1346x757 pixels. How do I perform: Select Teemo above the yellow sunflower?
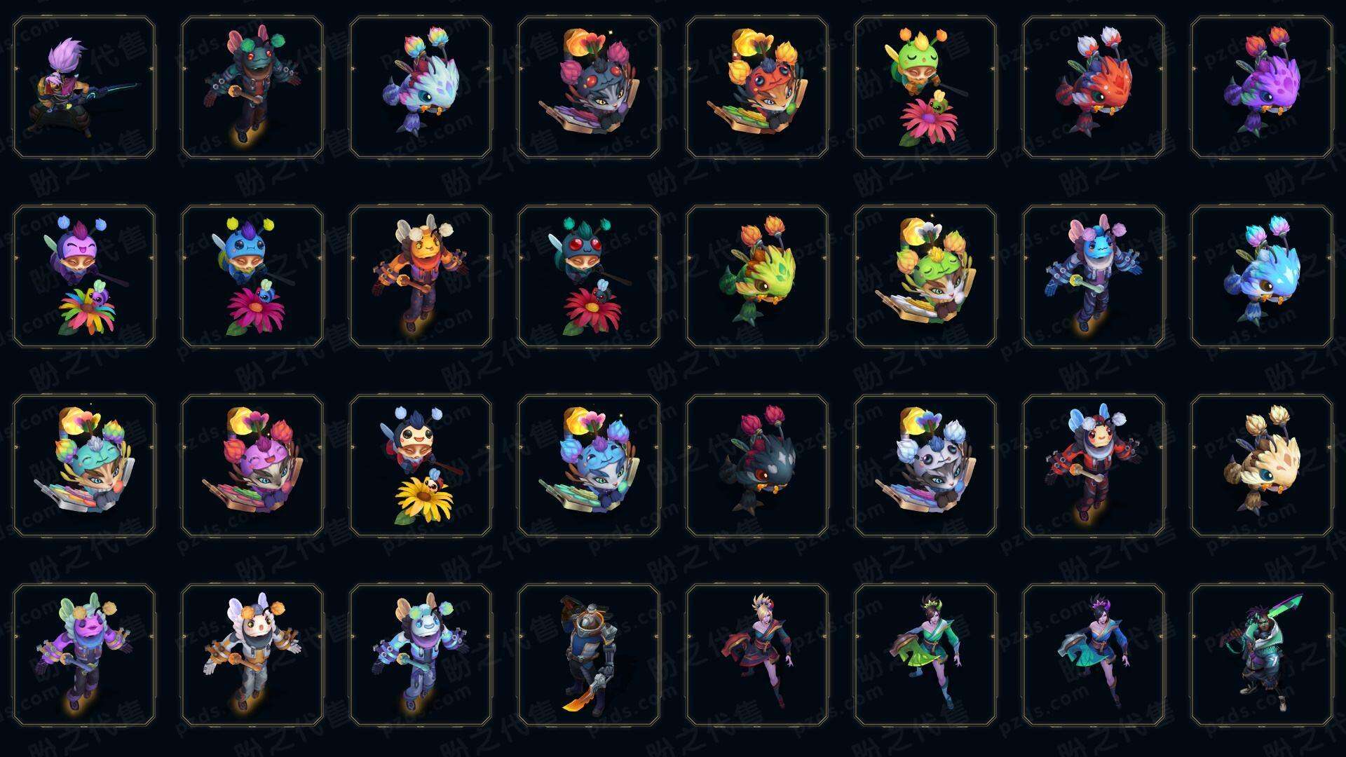421,465
